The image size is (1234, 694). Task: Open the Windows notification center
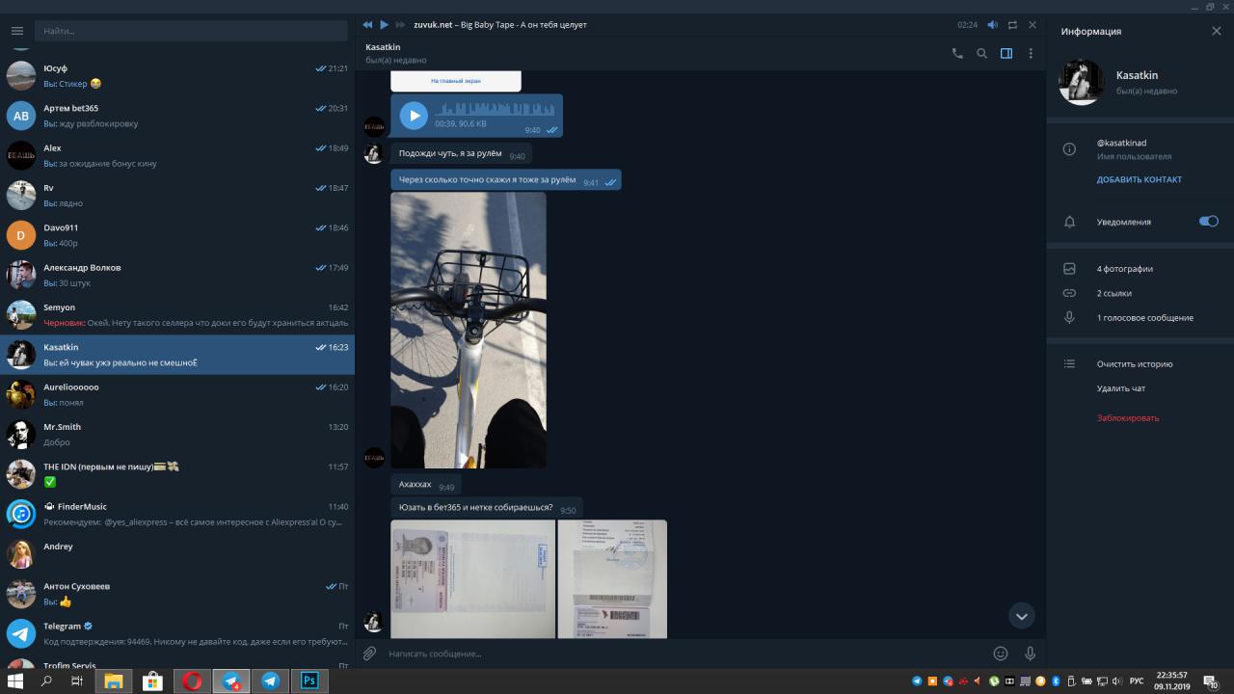[1211, 681]
